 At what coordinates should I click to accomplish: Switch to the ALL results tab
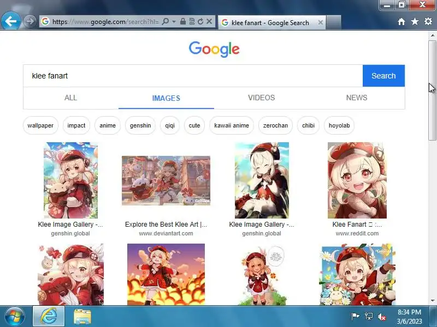(71, 98)
